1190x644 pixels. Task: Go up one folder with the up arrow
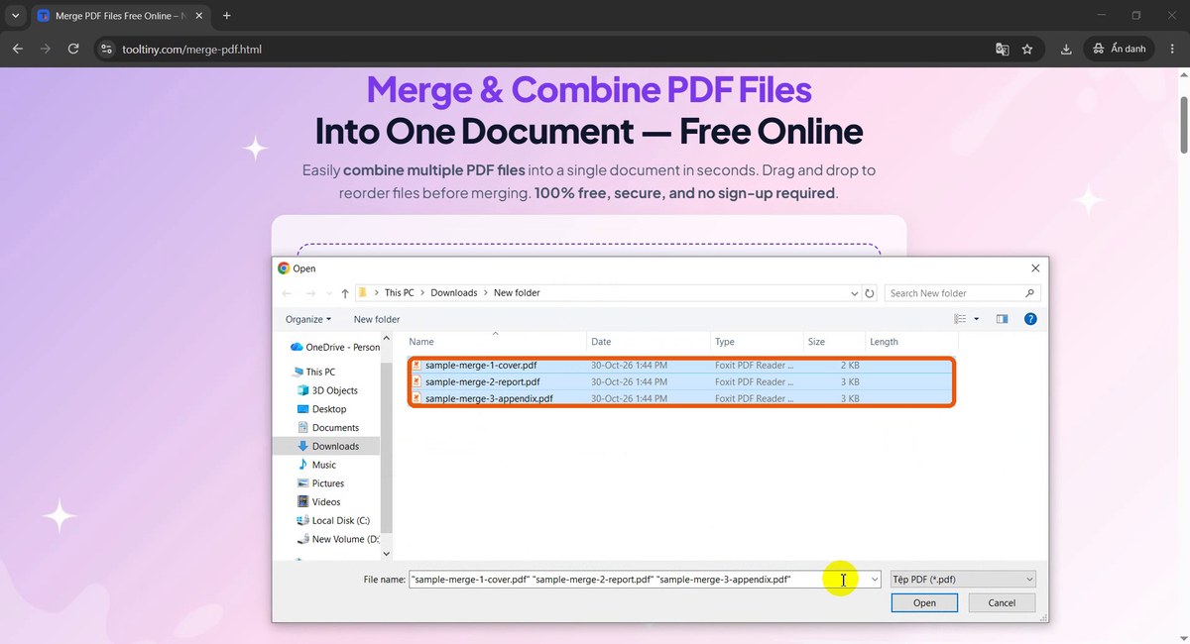tap(345, 293)
